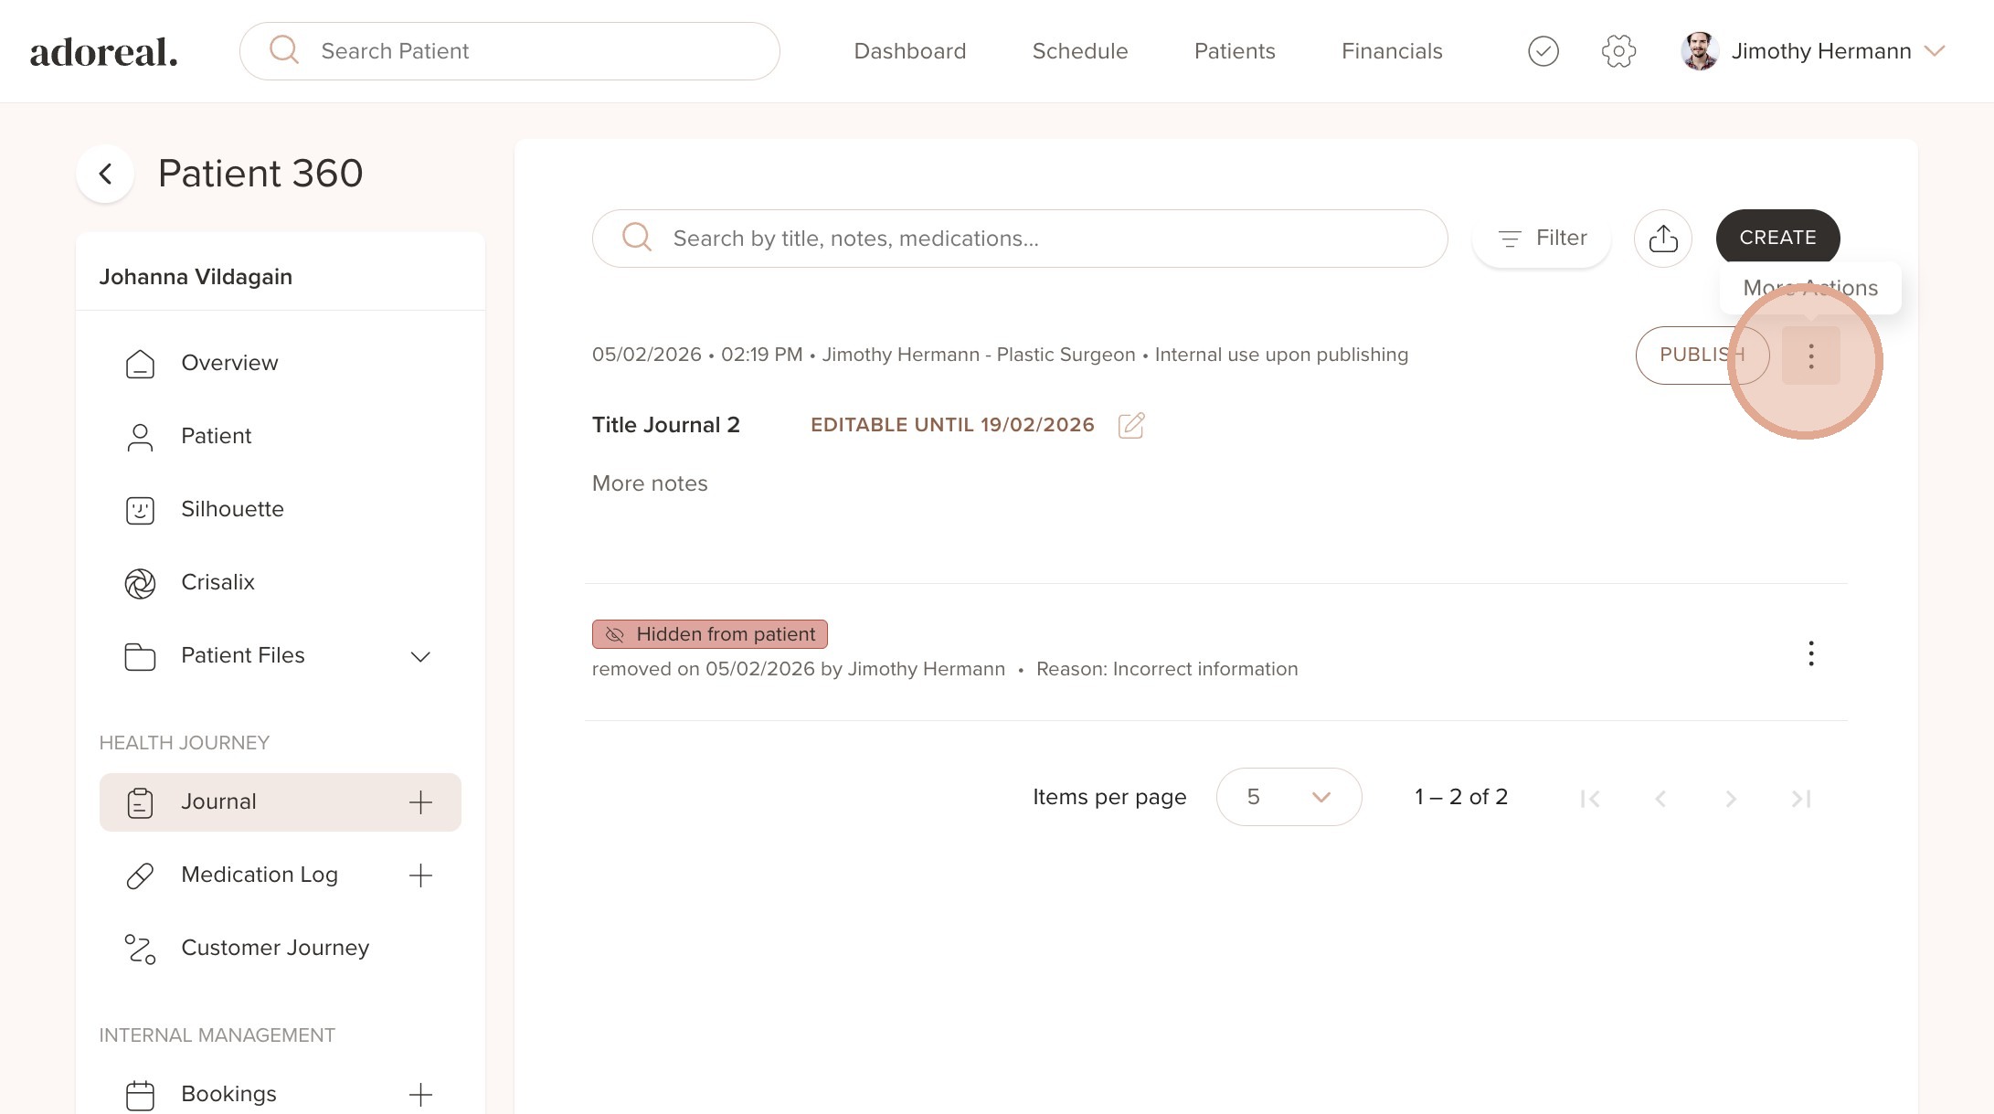1994x1114 pixels.
Task: Add Medication Log entry with plus icon
Action: (420, 875)
